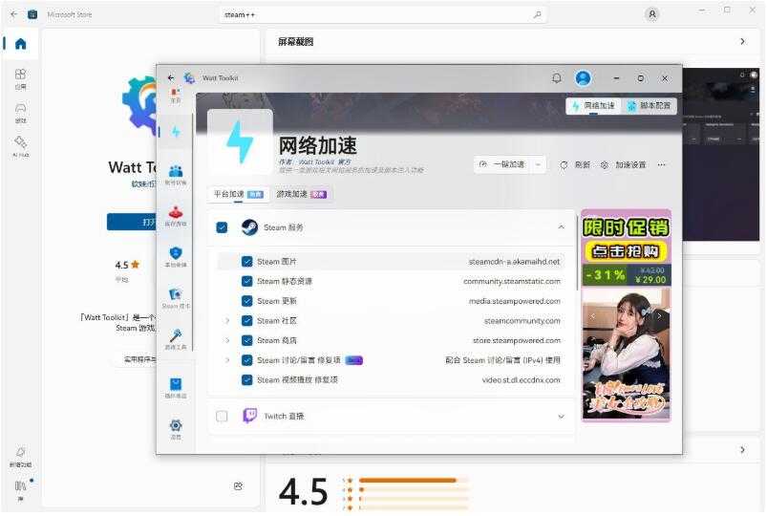
Task: Click the Twitch logo icon
Action: 250,416
